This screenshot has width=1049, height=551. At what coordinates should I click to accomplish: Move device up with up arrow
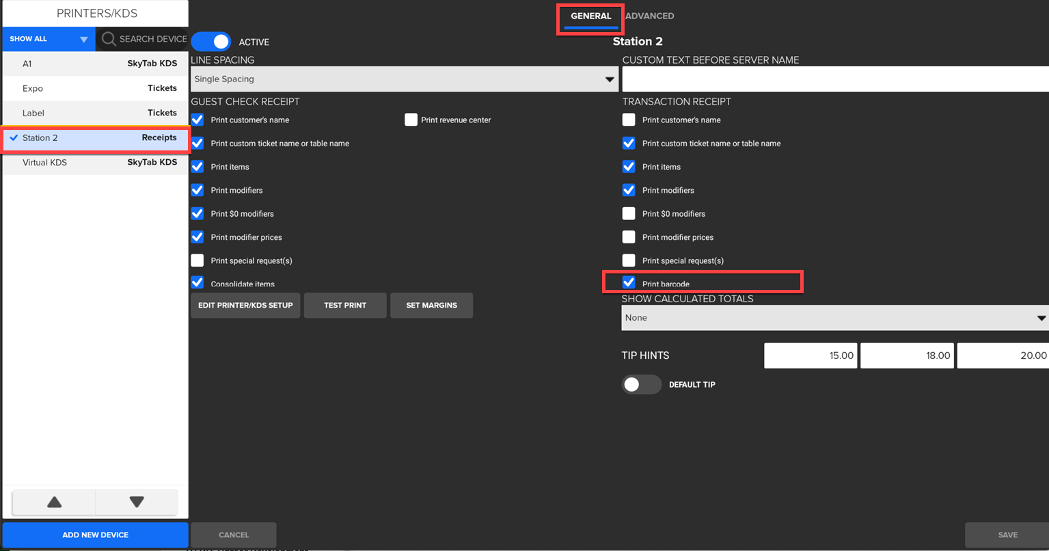coord(54,502)
